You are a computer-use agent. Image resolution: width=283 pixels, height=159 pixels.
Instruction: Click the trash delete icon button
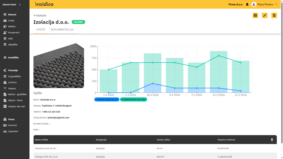tap(274, 15)
